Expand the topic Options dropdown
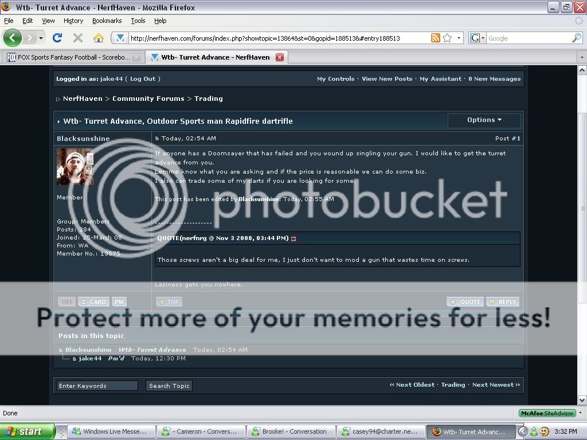The image size is (587, 440). pos(484,120)
